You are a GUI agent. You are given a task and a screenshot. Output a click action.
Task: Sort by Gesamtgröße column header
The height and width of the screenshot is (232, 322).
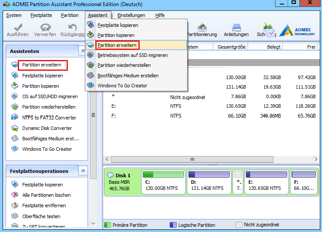coord(231,47)
